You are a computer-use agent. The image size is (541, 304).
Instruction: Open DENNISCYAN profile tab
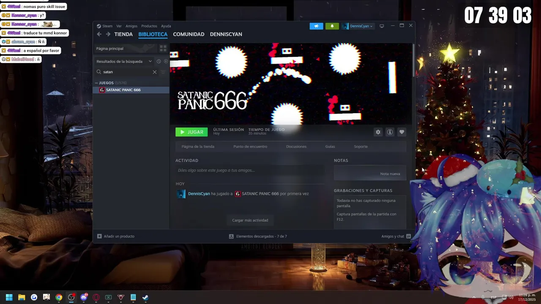point(226,34)
